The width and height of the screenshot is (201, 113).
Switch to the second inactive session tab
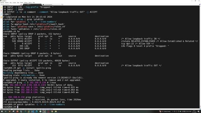coord(51,5)
